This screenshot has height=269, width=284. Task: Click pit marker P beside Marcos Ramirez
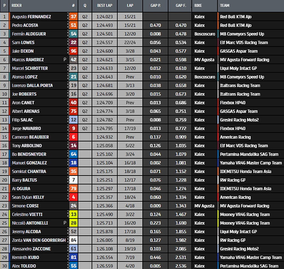(65, 60)
